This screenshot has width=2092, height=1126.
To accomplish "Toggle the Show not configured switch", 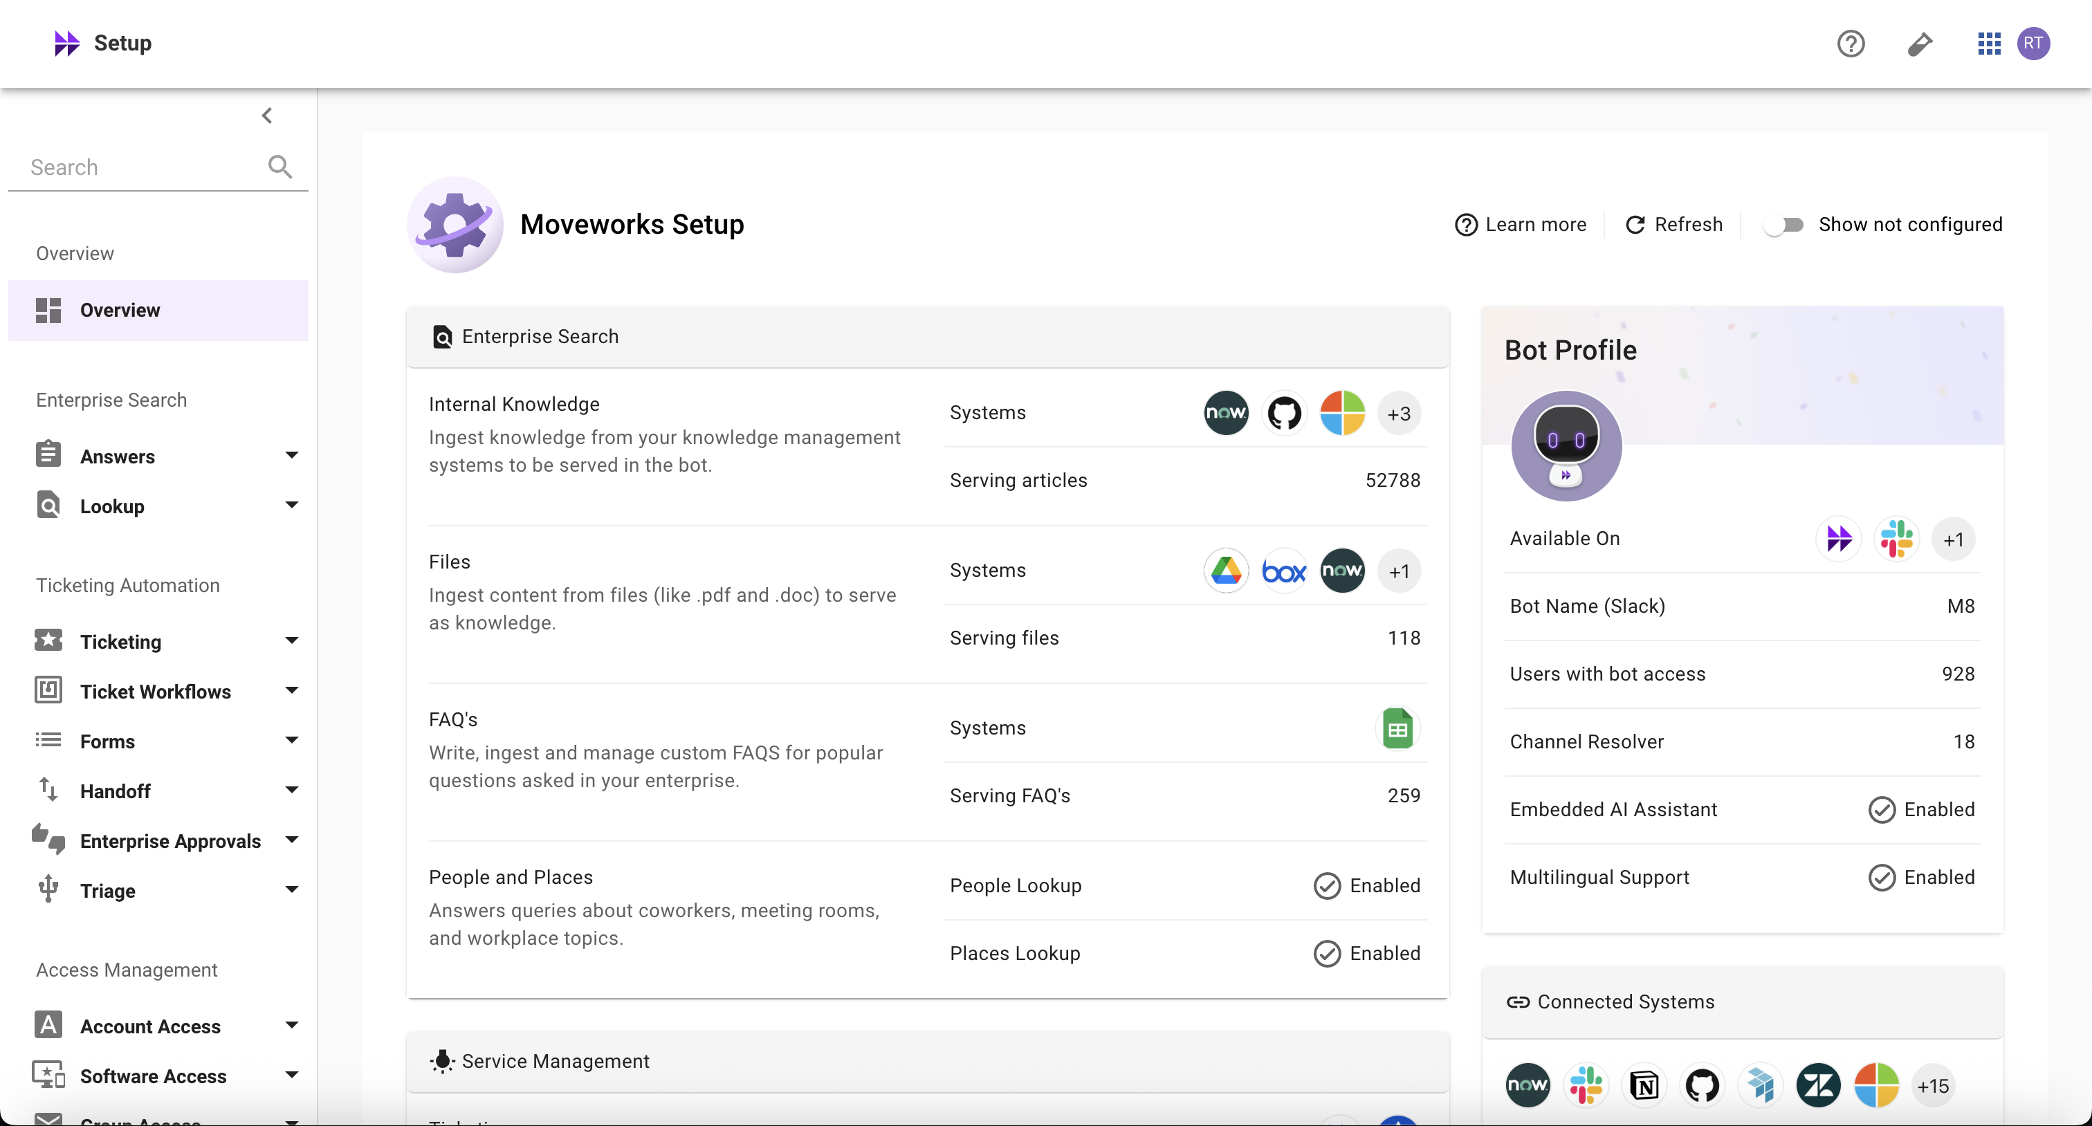I will point(1783,225).
